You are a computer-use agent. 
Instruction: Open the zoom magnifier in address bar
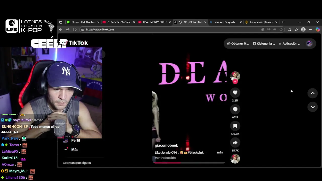coord(275,29)
